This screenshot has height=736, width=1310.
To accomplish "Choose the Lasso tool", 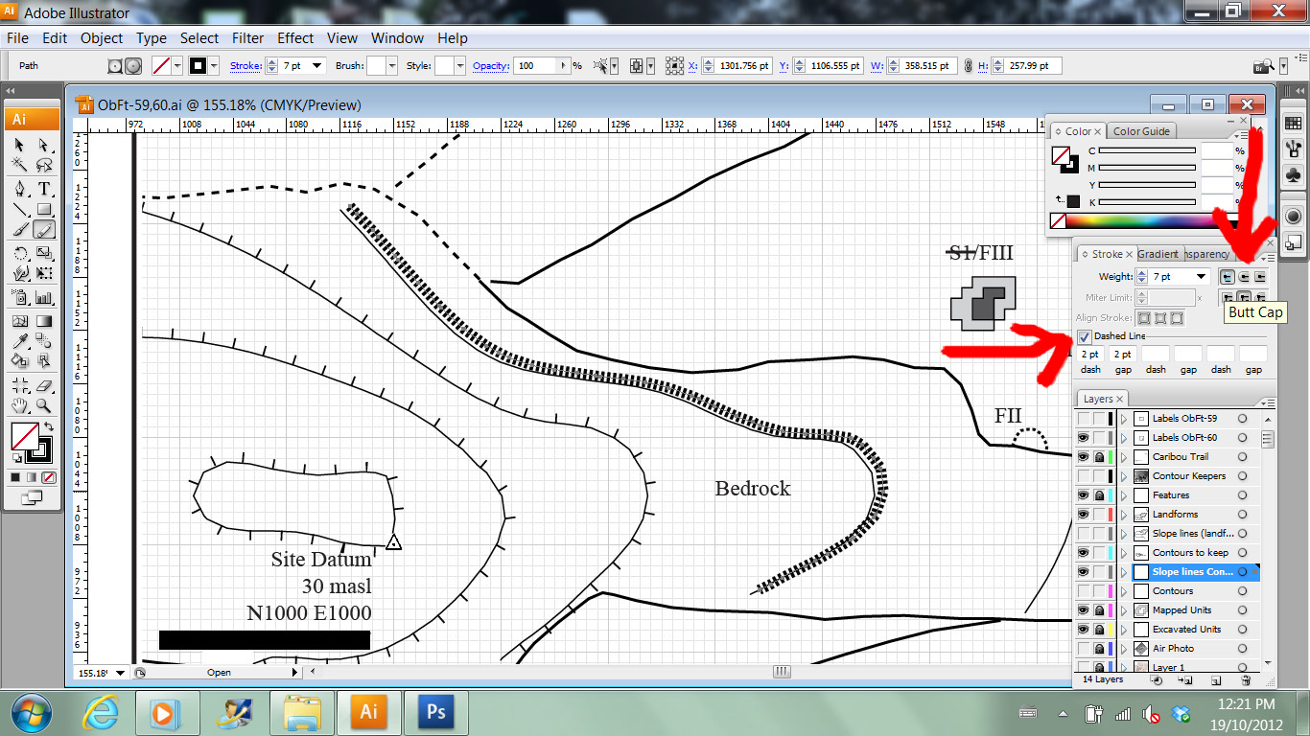I will pyautogui.click(x=44, y=166).
